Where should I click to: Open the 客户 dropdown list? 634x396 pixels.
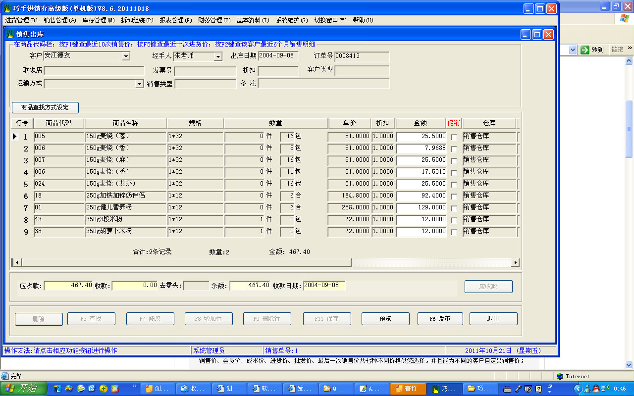pos(126,56)
